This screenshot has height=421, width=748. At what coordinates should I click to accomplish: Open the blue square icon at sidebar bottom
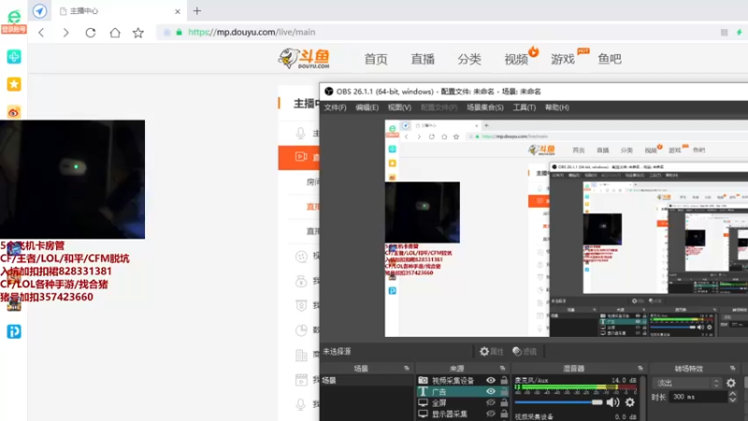[x=14, y=331]
